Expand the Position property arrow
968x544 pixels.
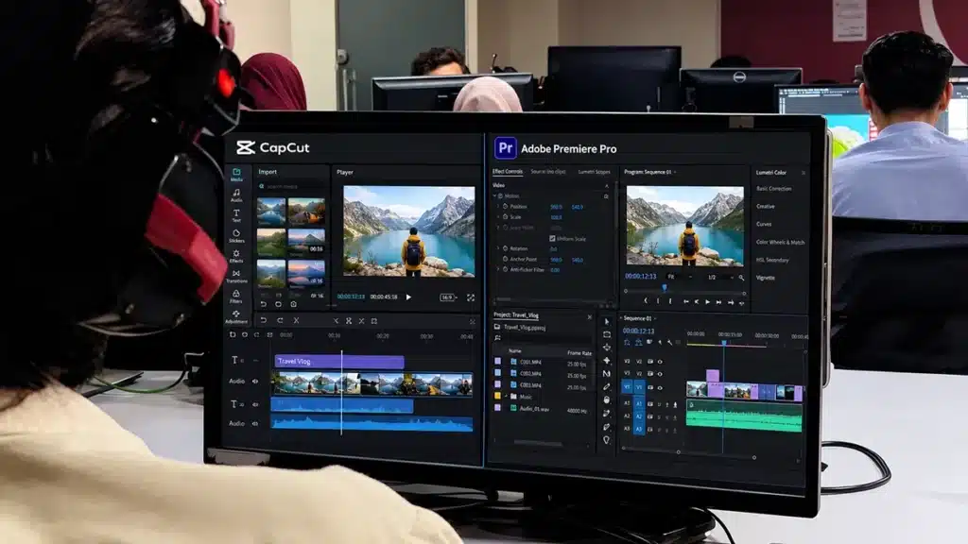499,207
